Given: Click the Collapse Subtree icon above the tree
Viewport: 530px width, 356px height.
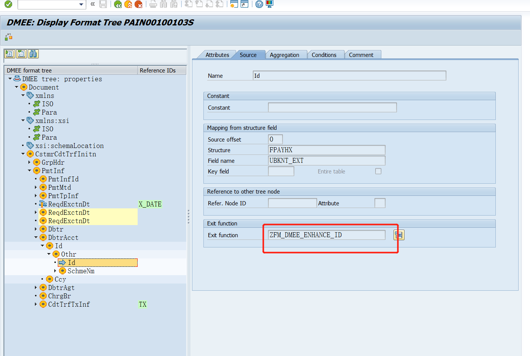Looking at the screenshot, I should point(22,54).
